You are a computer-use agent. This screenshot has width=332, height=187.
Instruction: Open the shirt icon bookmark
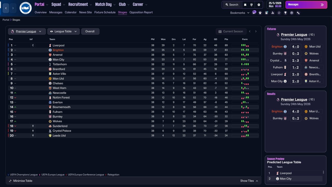point(260,13)
